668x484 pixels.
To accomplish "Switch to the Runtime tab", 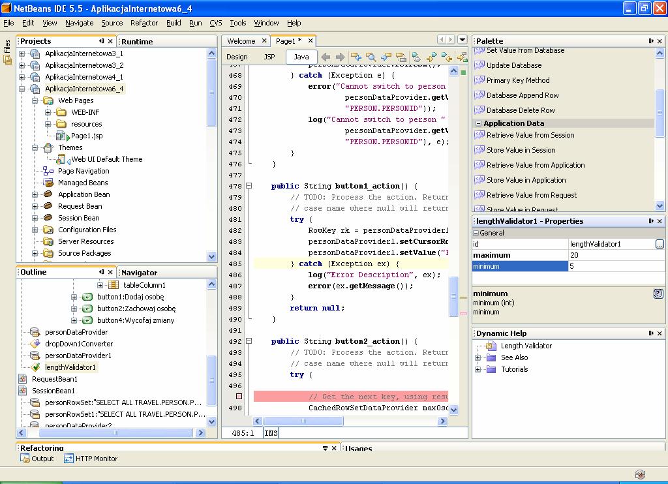I will point(137,41).
